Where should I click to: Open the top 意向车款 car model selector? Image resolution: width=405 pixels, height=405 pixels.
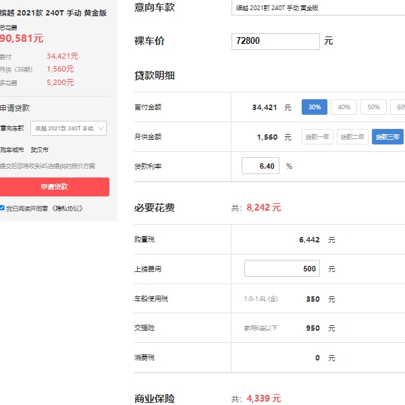tap(317, 8)
